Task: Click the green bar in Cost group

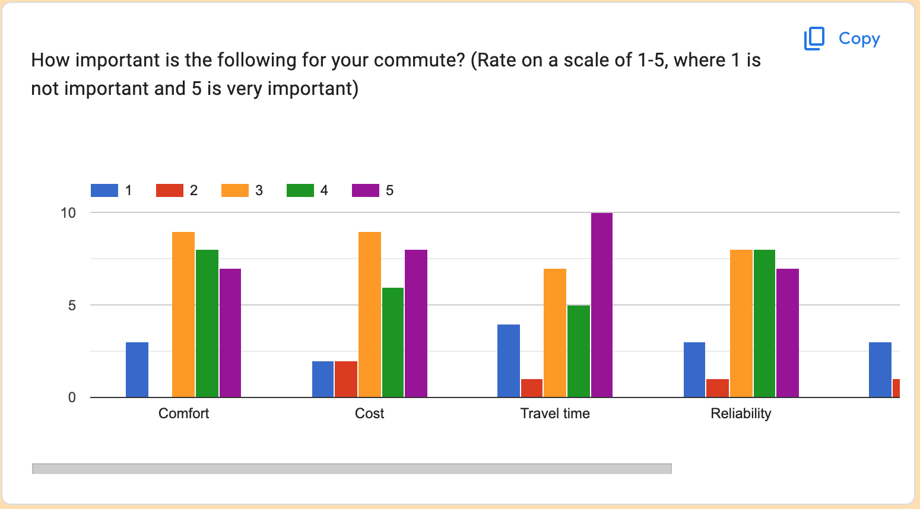Action: coord(393,342)
